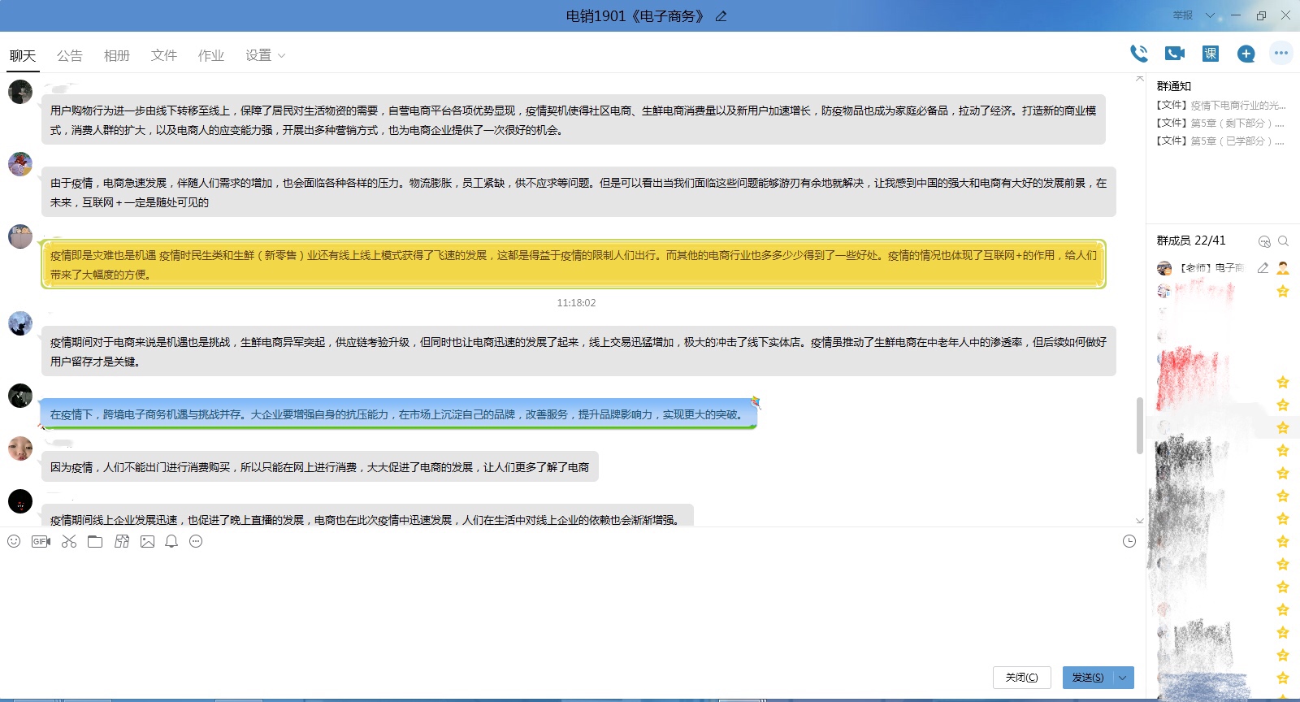This screenshot has width=1300, height=702.
Task: Click the 关闭(C) button
Action: (x=1021, y=678)
